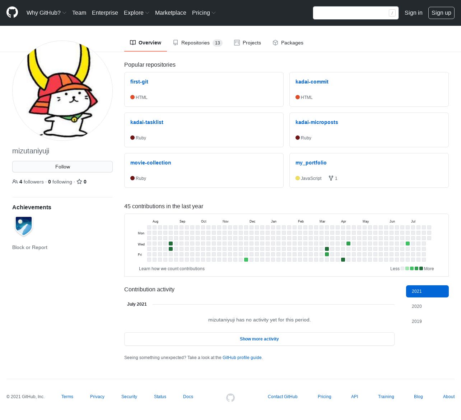
Task: Open Blog in the footer
Action: [418, 397]
